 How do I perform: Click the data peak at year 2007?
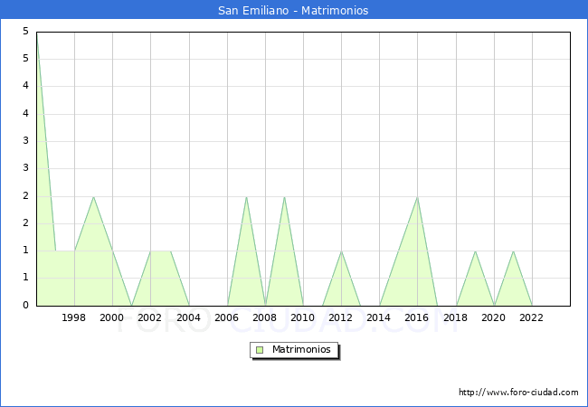(246, 196)
